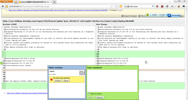Jump to change 1 link

click(x=119, y=10)
